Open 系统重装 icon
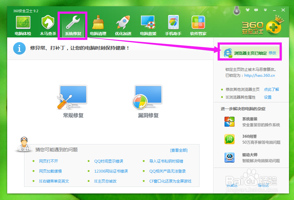Viewport: 294px width, 200px height. click(230, 122)
